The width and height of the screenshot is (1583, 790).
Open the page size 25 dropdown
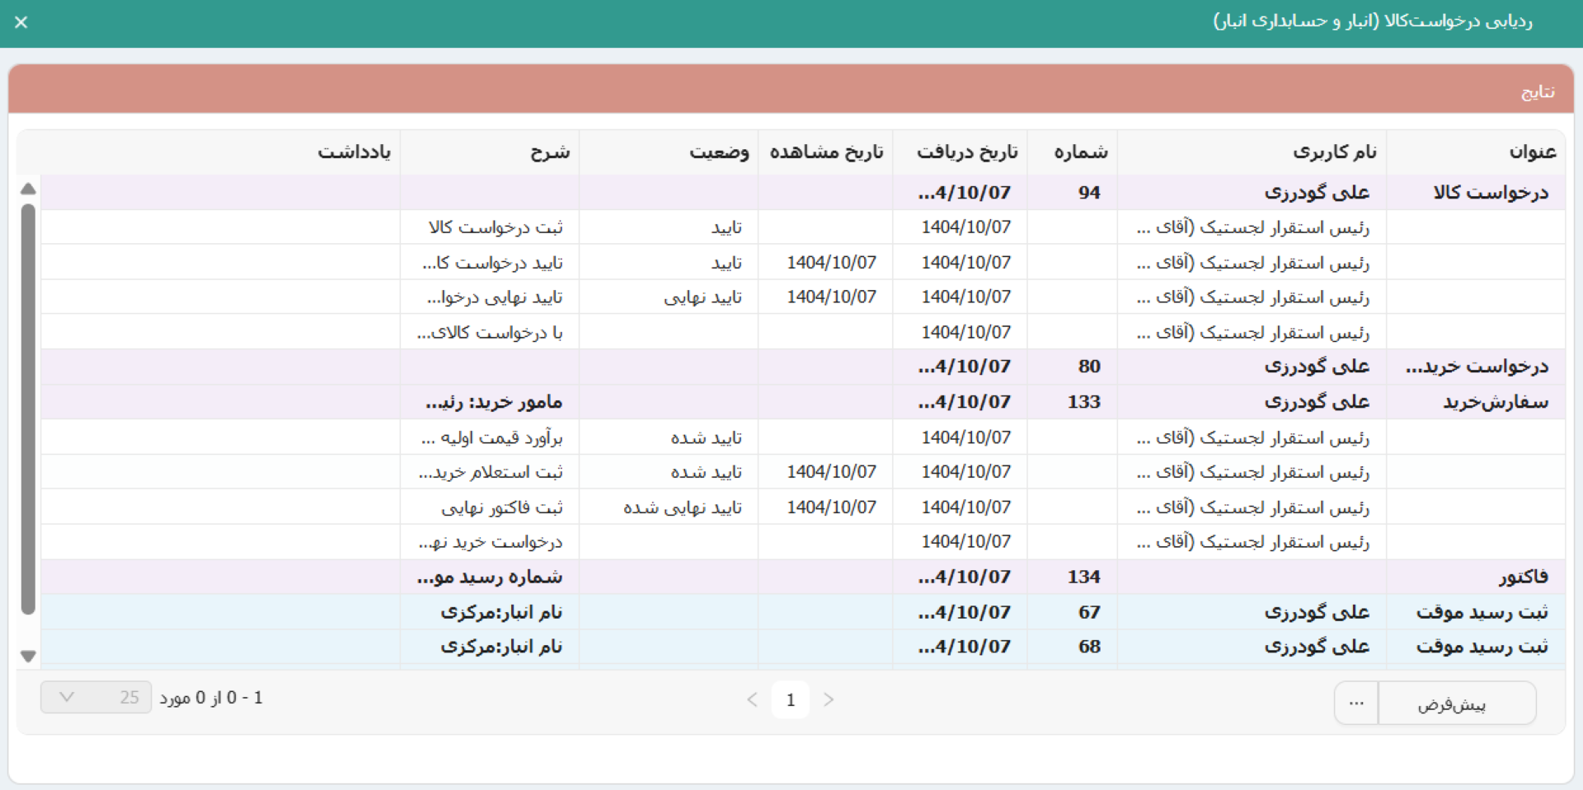[96, 698]
